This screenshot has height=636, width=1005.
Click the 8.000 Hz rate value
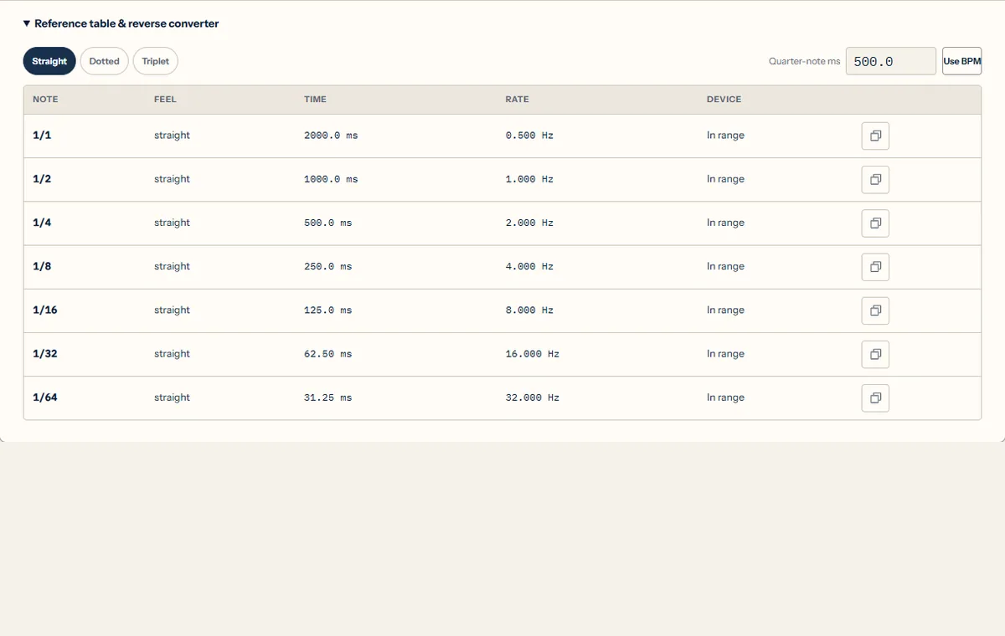pyautogui.click(x=529, y=310)
